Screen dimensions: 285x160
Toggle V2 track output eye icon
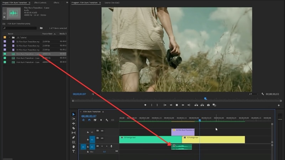[102, 131]
